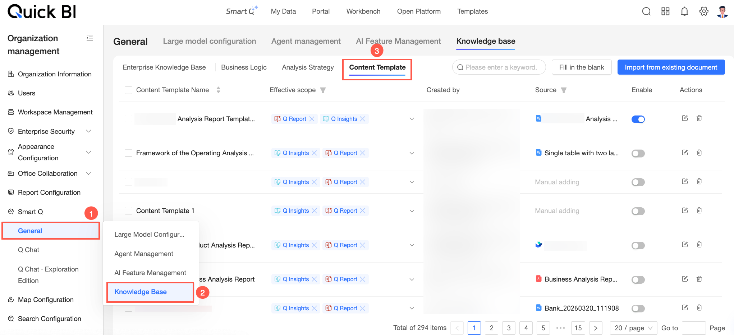Viewport: 734px width, 335px height.
Task: Click Import from existing document
Action: [671, 67]
